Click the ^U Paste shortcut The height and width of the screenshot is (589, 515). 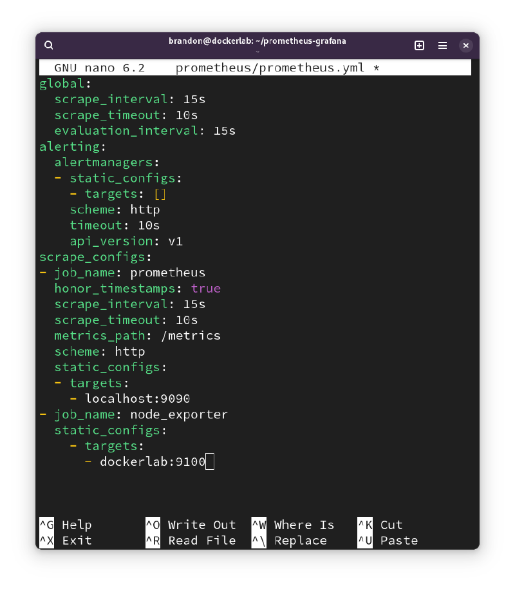388,541
